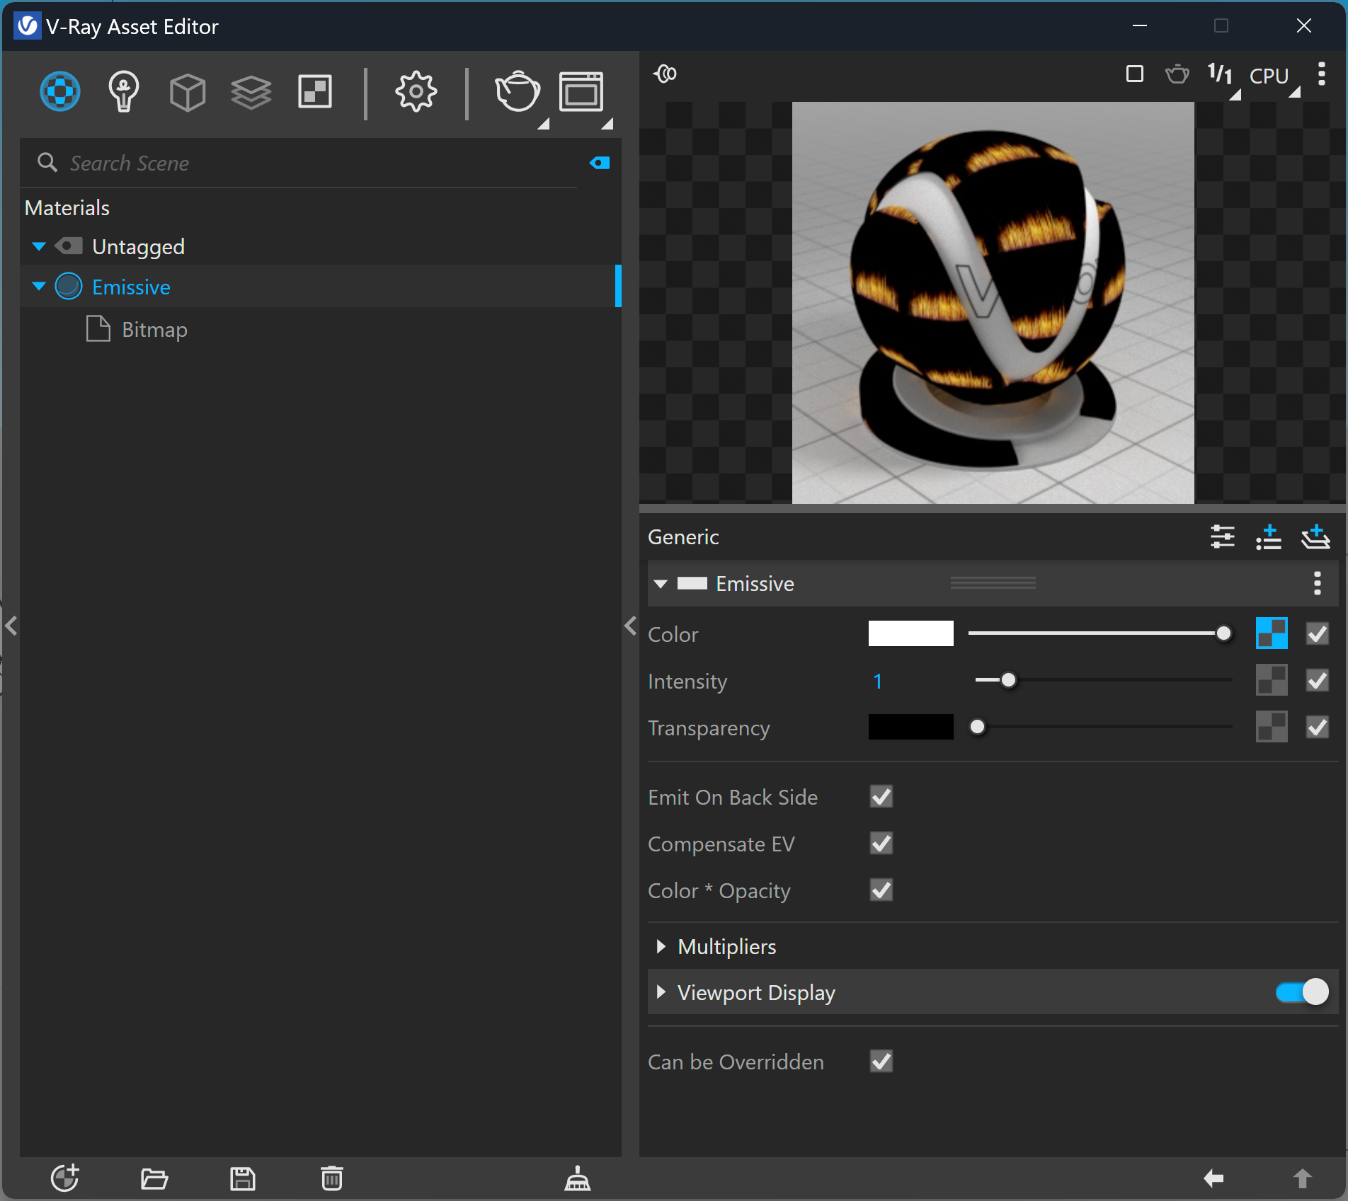Click the Color slider handle
This screenshot has height=1201, width=1348.
coord(1223,633)
